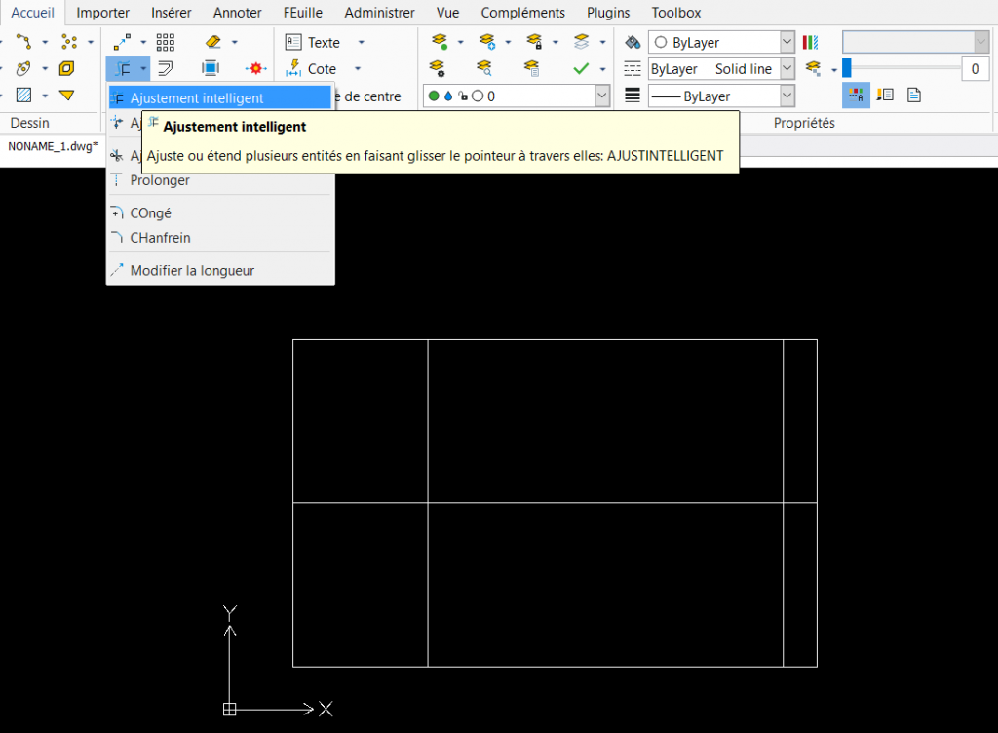Screen dimensions: 998x733
Task: Click the green checkmark layer icon
Action: [x=581, y=68]
